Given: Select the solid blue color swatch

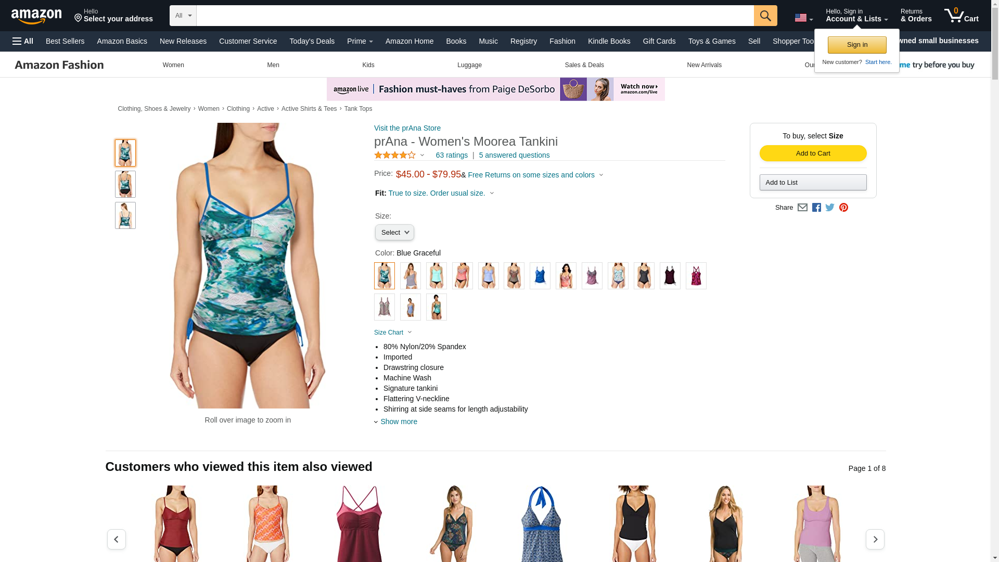Looking at the screenshot, I should (x=540, y=276).
